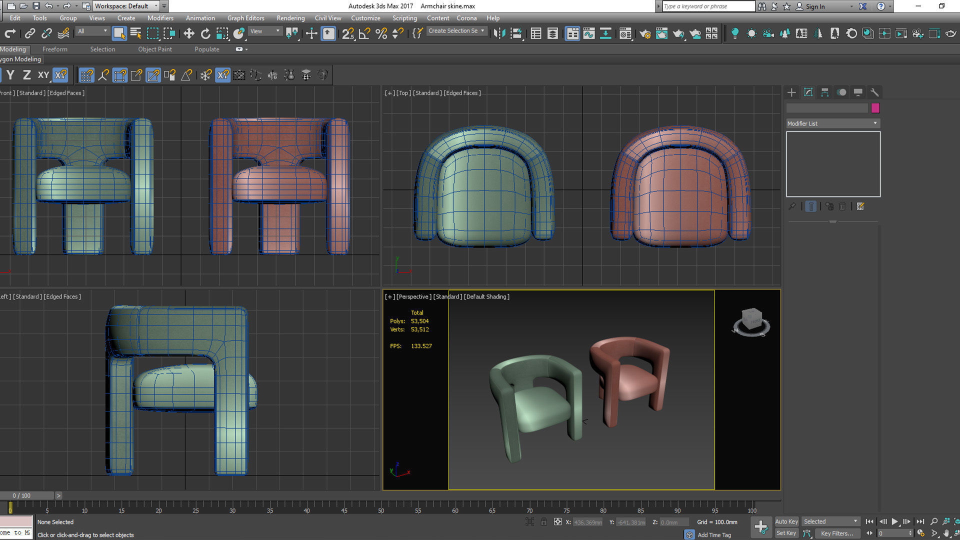
Task: Click the camera icon in Corona toolbar
Action: (768, 33)
